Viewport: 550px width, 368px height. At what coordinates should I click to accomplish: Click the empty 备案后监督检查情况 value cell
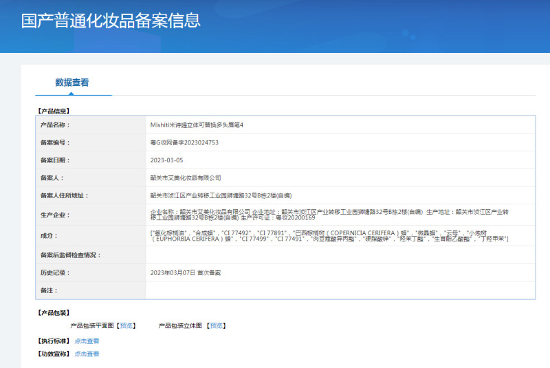tap(340, 255)
